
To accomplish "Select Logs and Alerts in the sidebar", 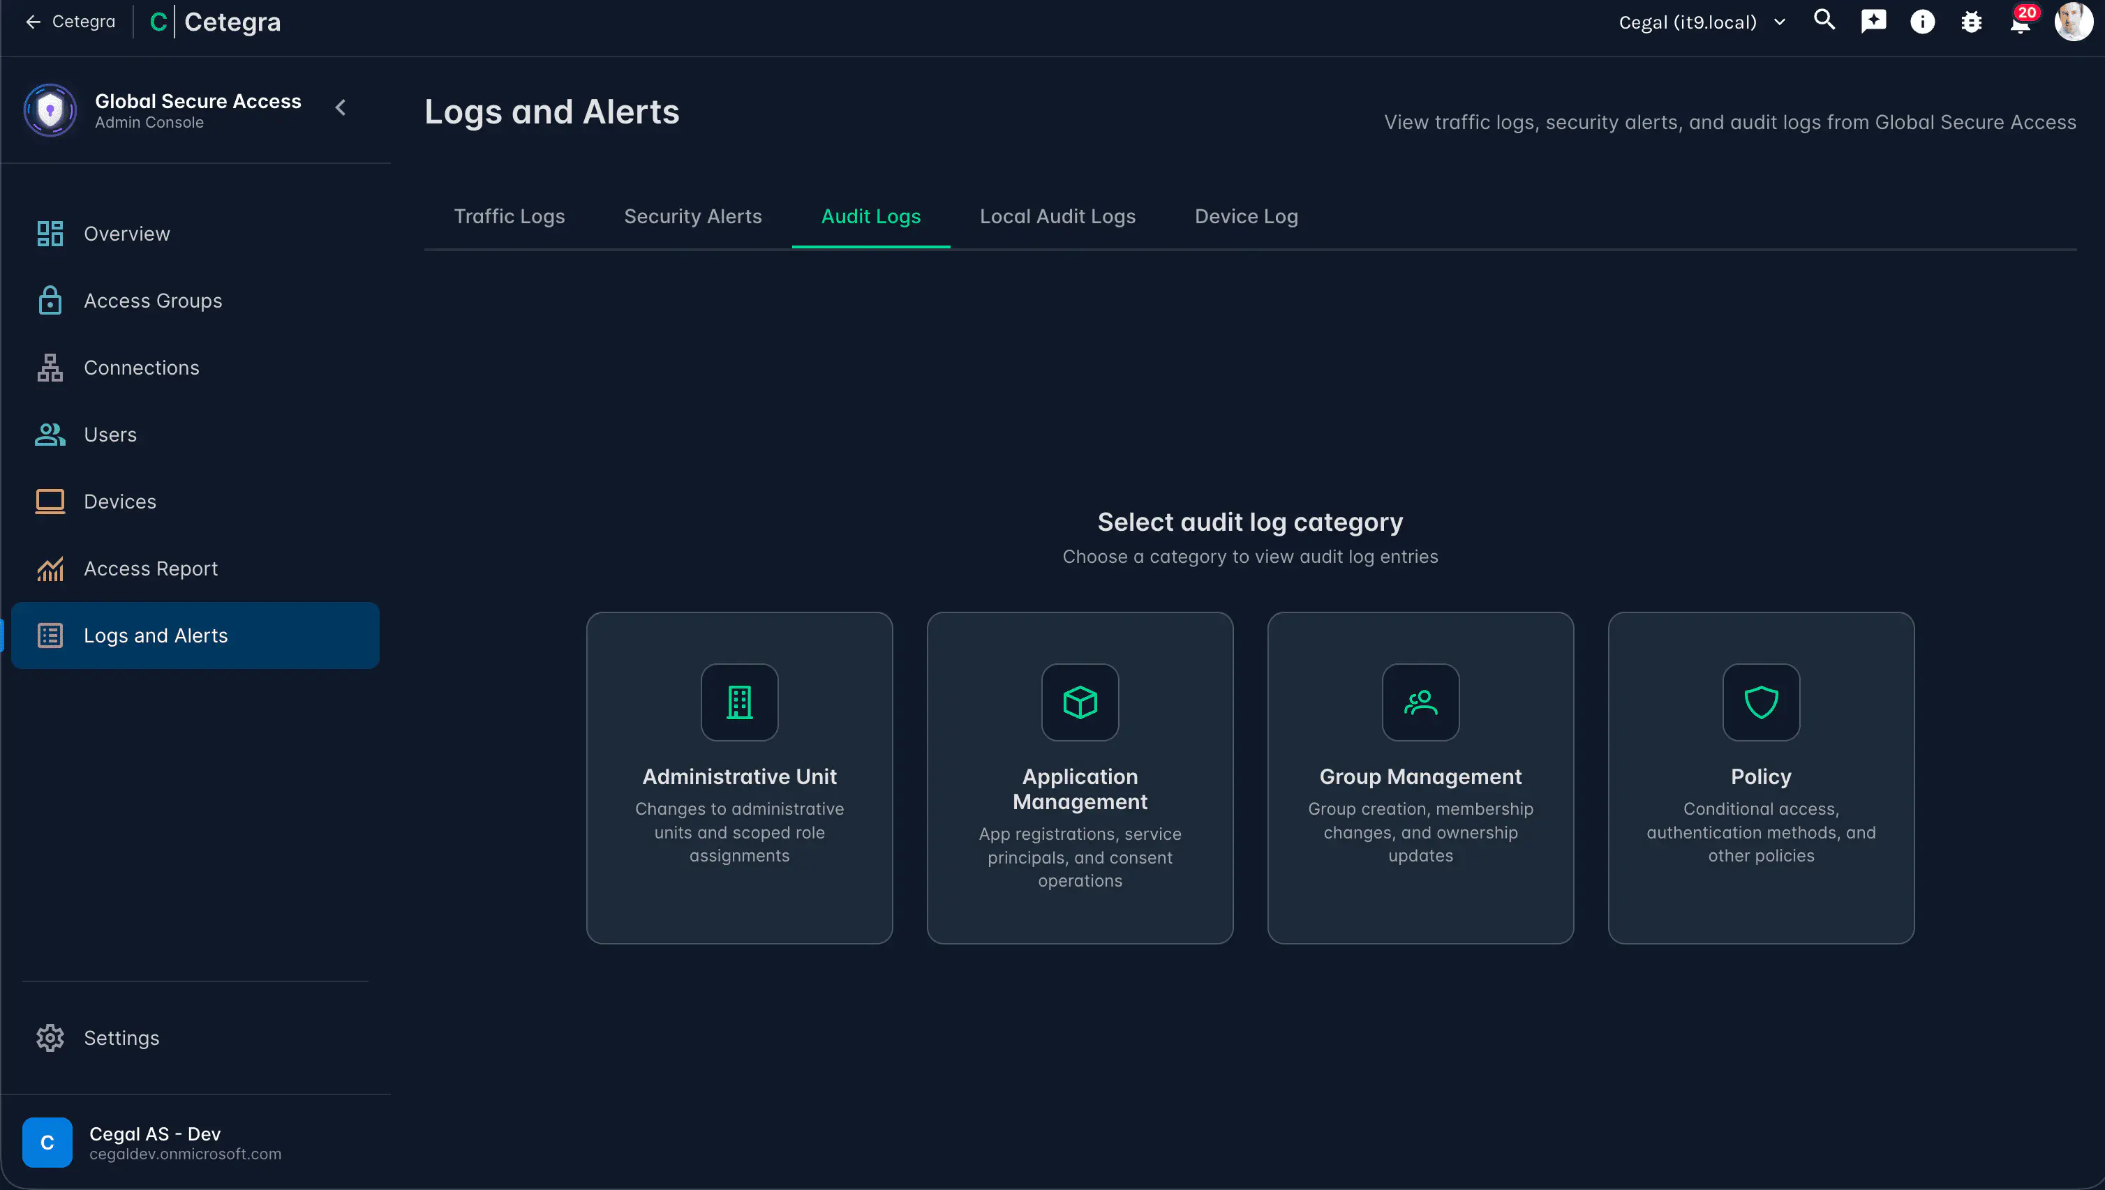I will pos(195,636).
